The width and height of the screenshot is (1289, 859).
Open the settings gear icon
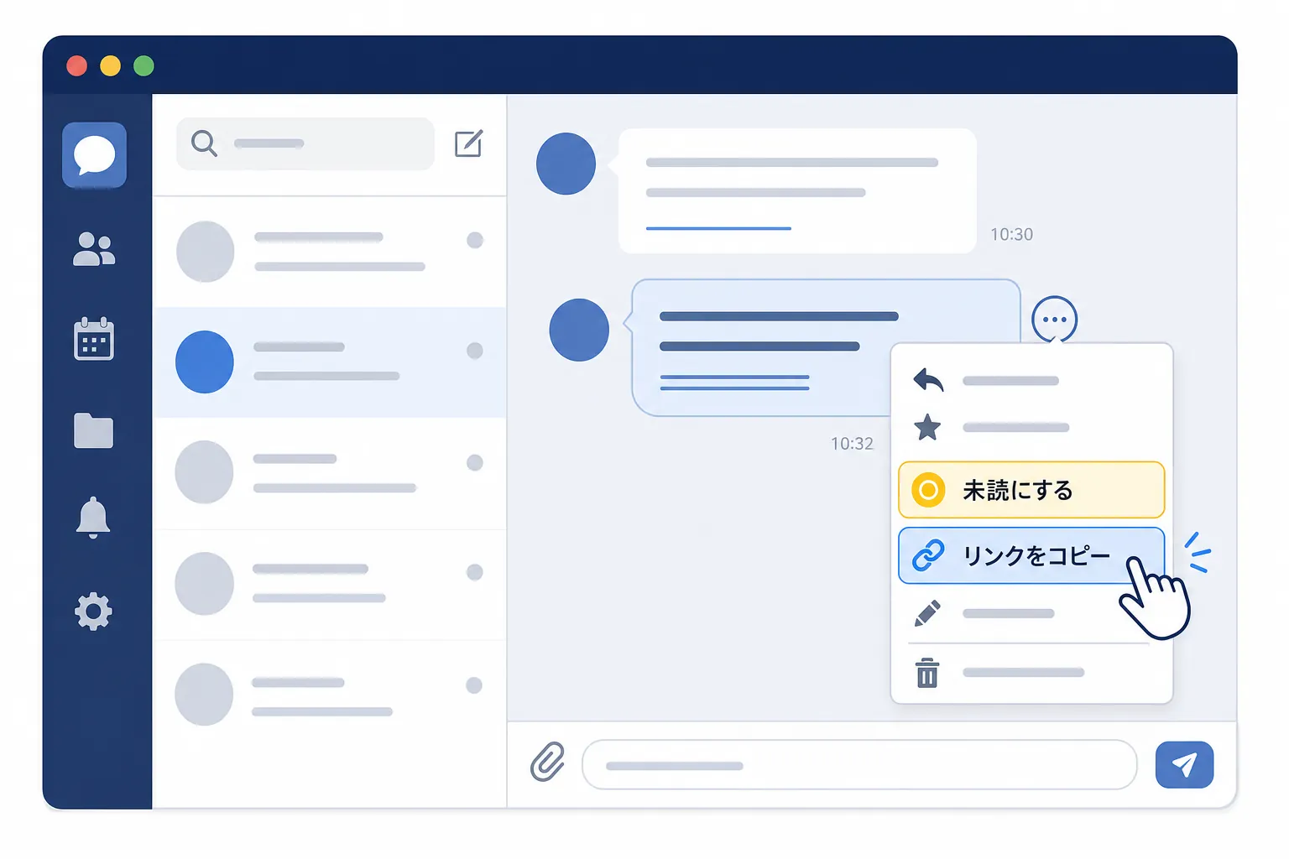pos(93,612)
